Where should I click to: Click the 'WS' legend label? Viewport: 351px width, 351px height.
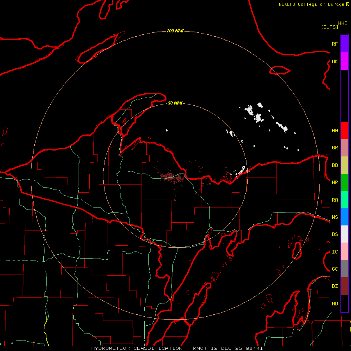335,217
